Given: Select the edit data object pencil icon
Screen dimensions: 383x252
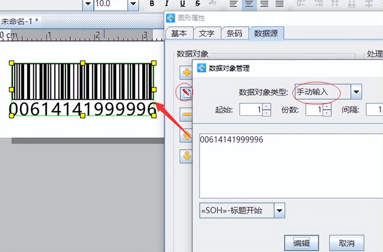Looking at the screenshot, I should 186,93.
